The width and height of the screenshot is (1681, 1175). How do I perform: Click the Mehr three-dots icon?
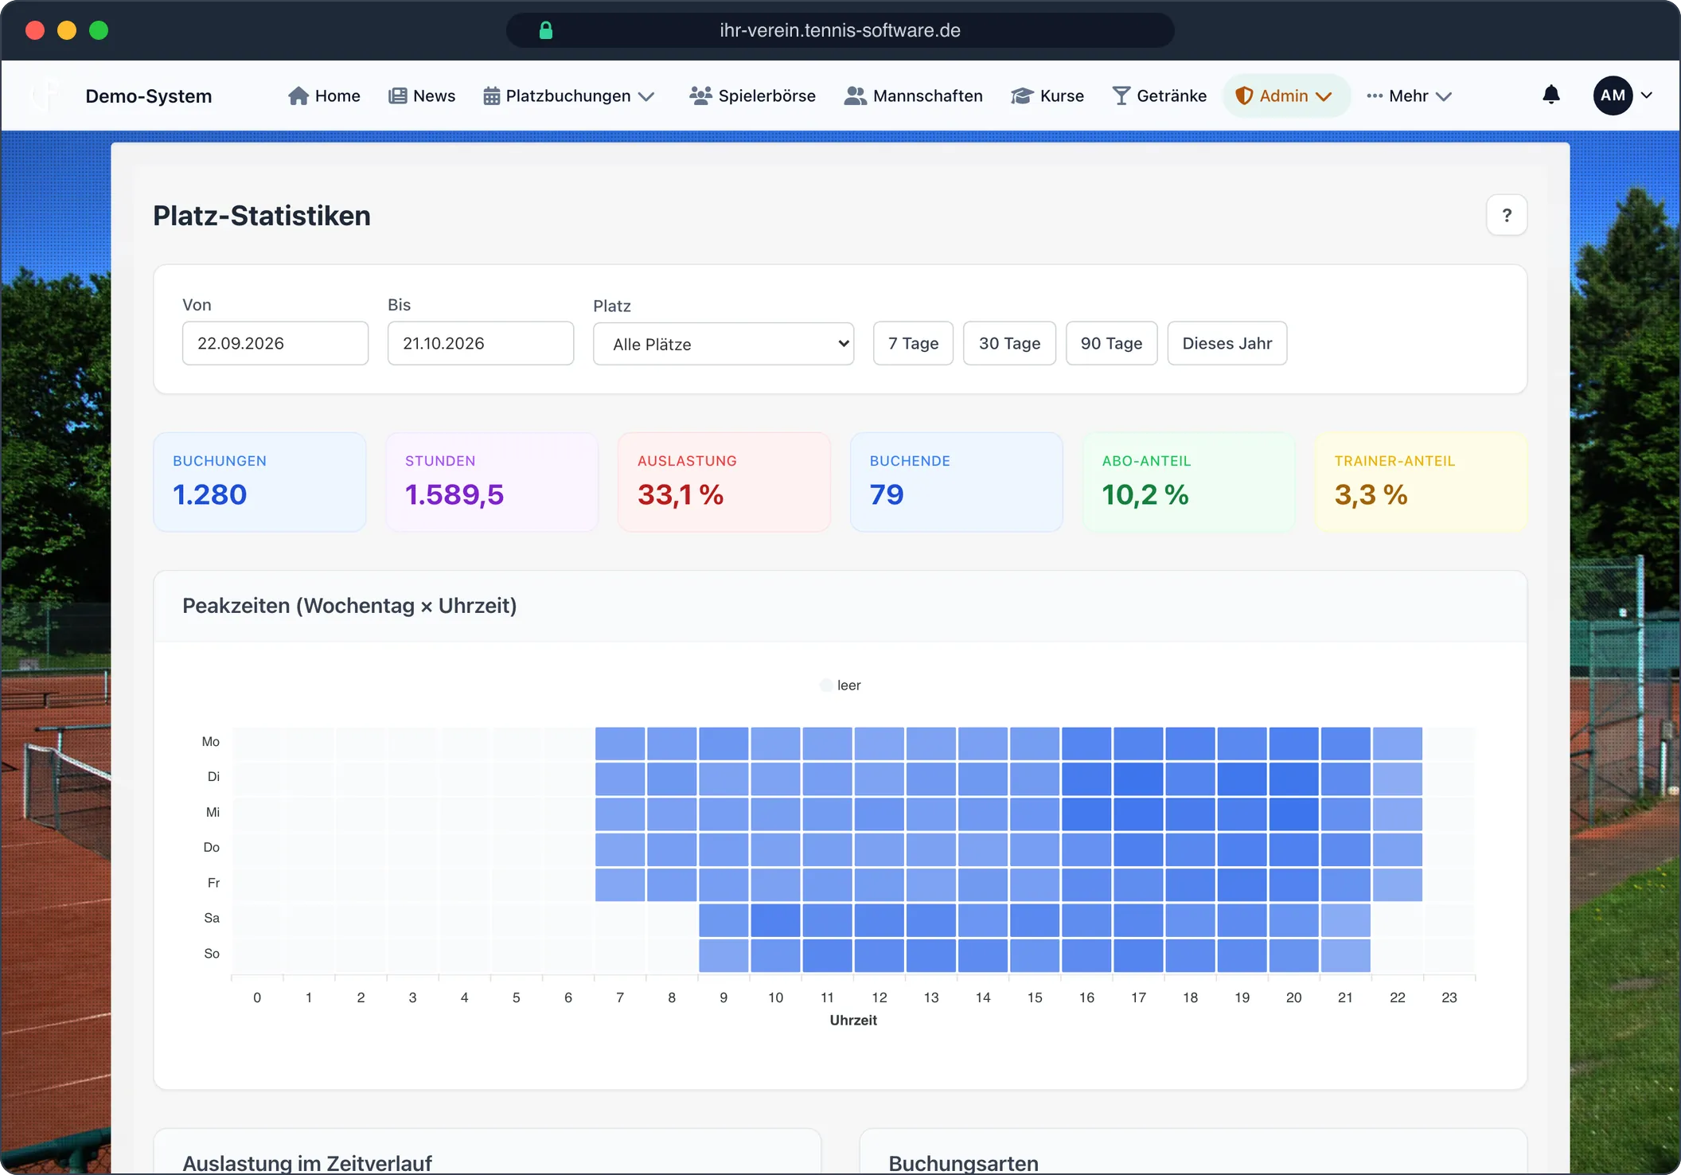click(1375, 96)
